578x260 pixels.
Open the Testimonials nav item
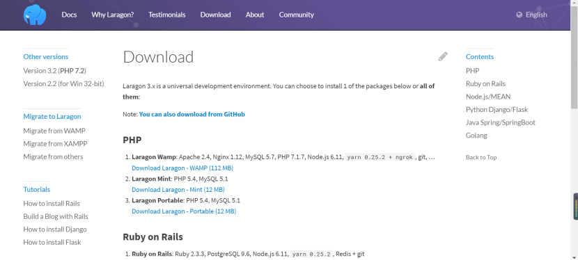[x=167, y=15]
